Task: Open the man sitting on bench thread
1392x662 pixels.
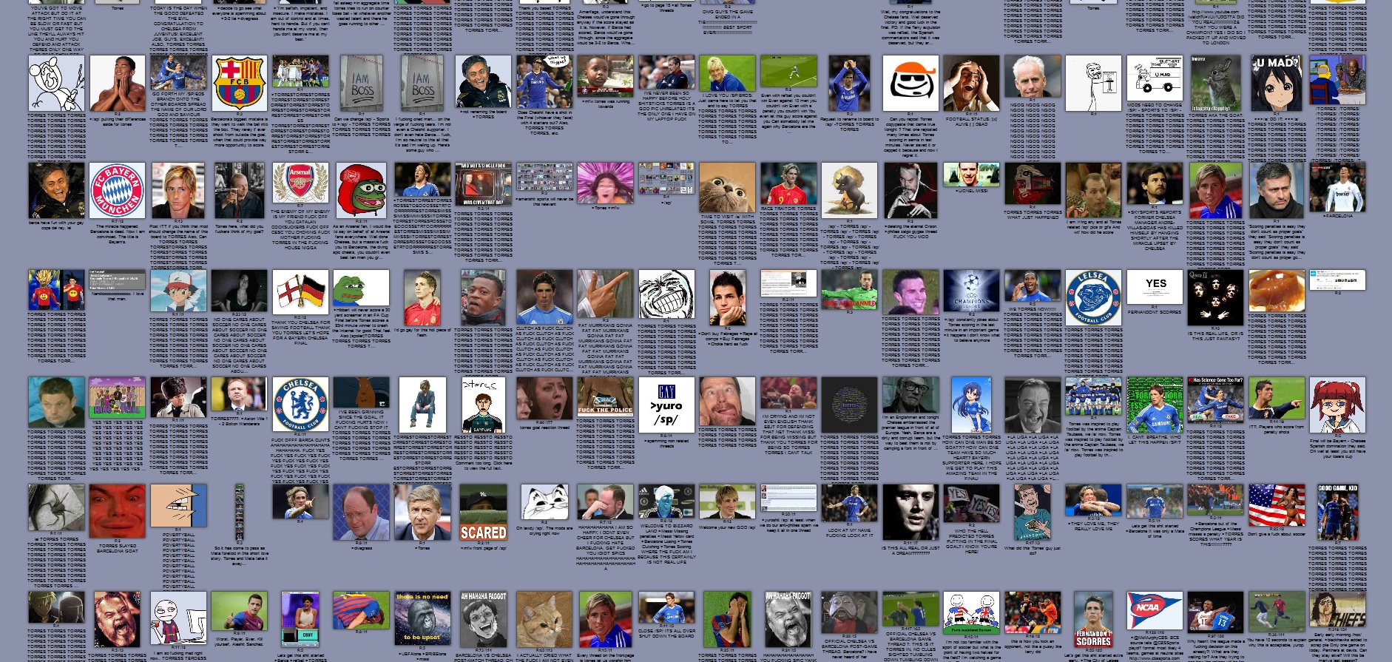Action: tap(422, 405)
